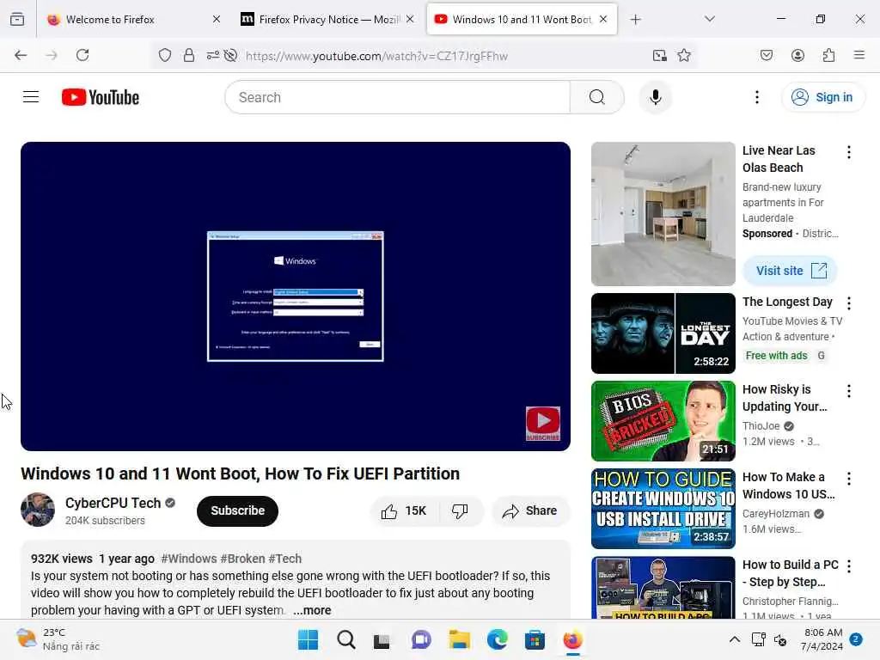Bookmark this page with star icon

coord(683,55)
